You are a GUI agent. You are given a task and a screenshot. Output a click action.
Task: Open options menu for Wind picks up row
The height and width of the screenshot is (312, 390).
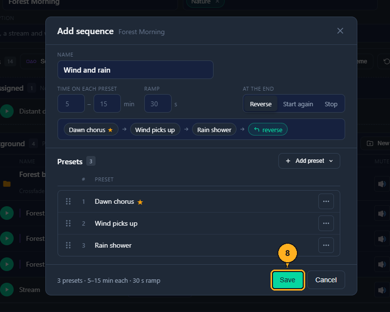coord(326,223)
